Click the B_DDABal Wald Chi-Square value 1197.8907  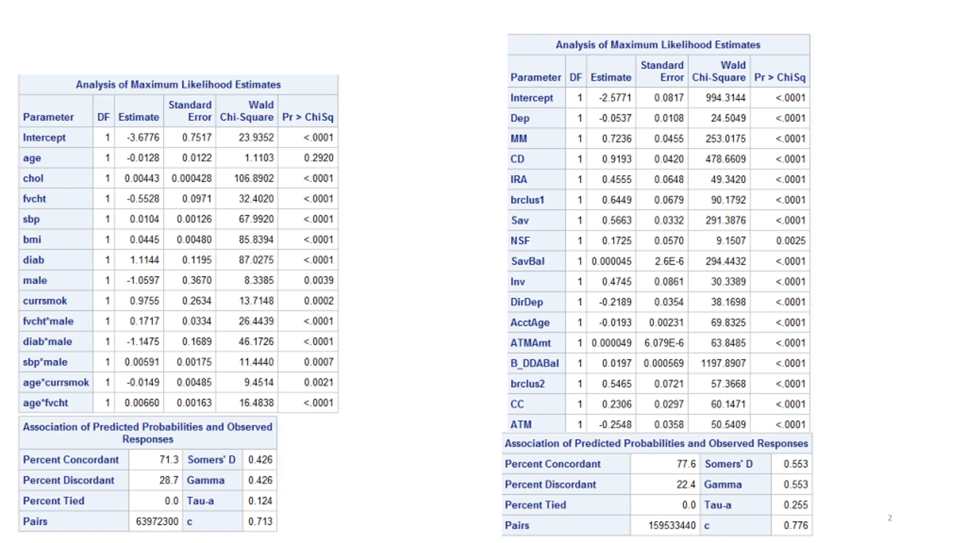(x=723, y=363)
